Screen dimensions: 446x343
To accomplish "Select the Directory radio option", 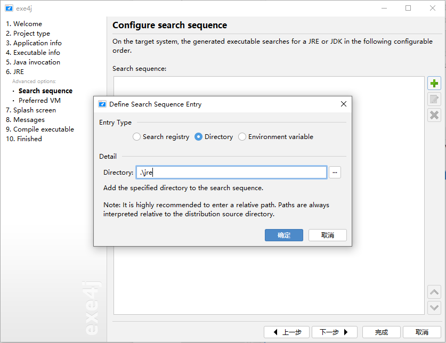I will (x=214, y=137).
